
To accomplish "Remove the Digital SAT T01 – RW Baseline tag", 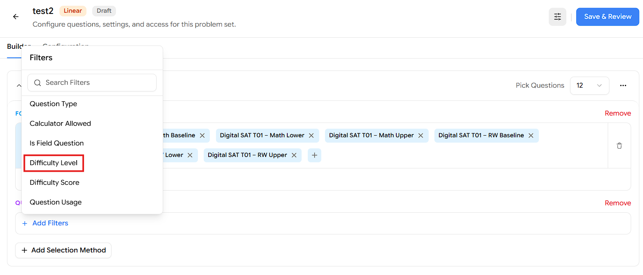I will click(x=531, y=136).
